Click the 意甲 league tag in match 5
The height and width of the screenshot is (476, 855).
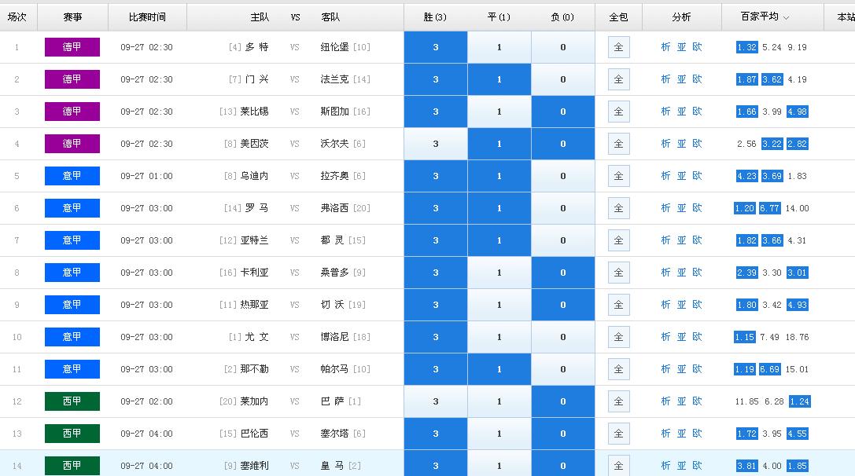coord(72,176)
